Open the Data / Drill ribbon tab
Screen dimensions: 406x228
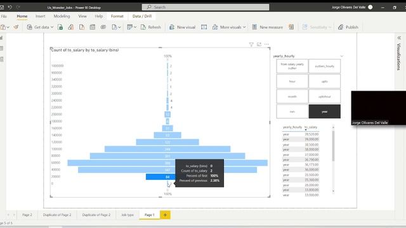point(142,16)
